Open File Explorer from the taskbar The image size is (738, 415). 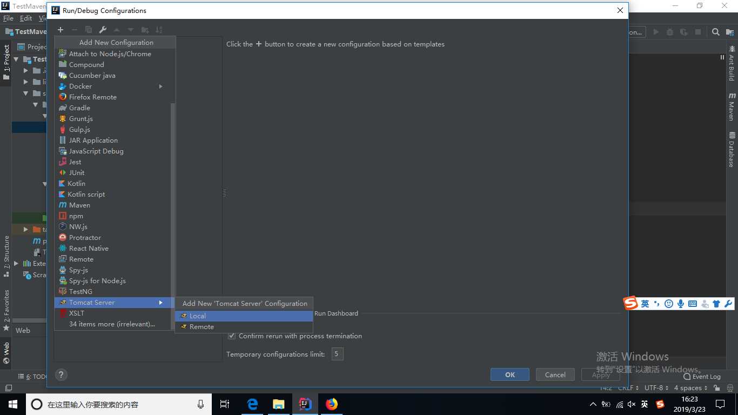click(x=279, y=404)
